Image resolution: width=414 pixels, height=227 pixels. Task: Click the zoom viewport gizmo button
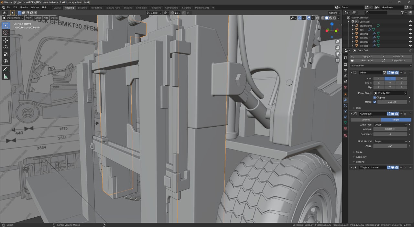(x=338, y=42)
